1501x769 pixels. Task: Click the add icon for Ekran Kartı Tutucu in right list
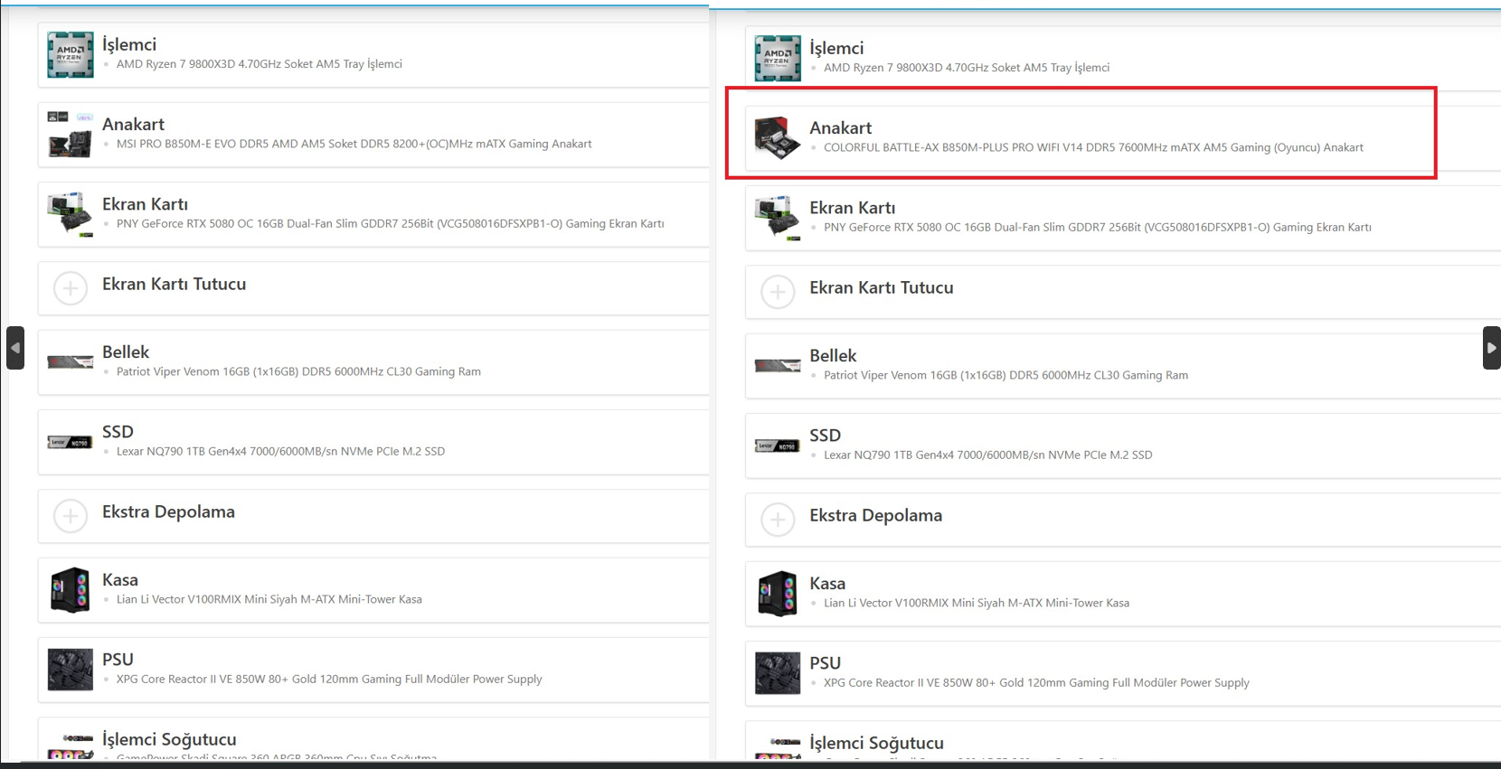[x=778, y=292]
